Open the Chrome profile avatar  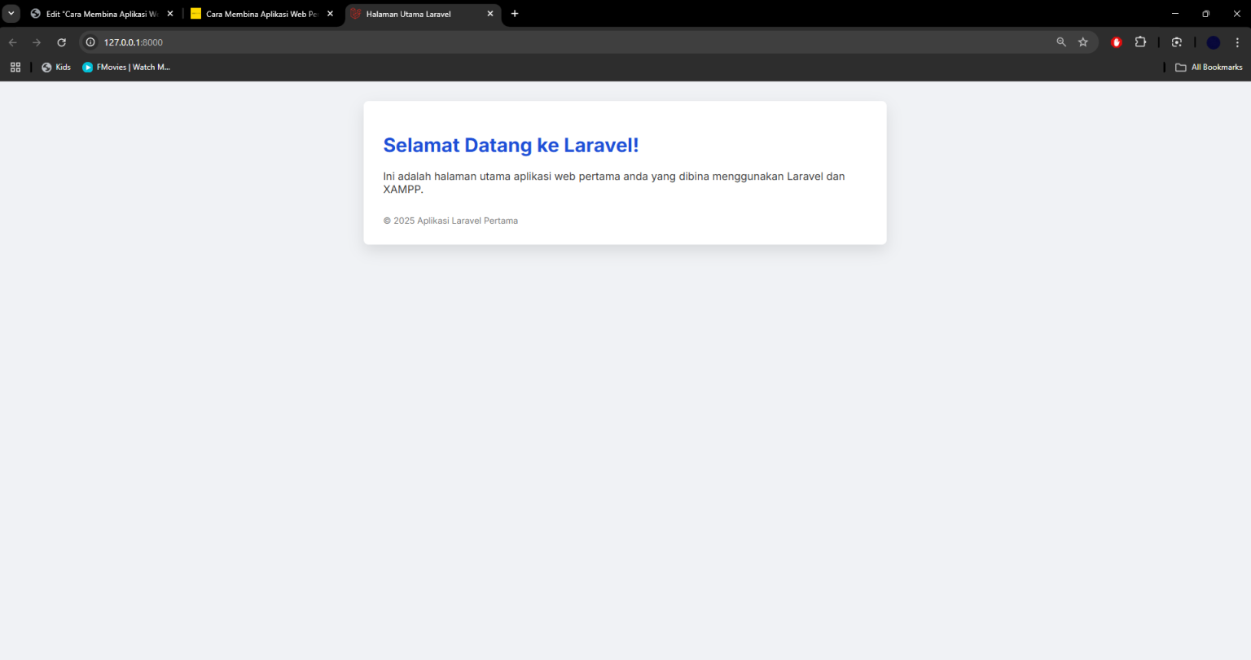tap(1214, 42)
